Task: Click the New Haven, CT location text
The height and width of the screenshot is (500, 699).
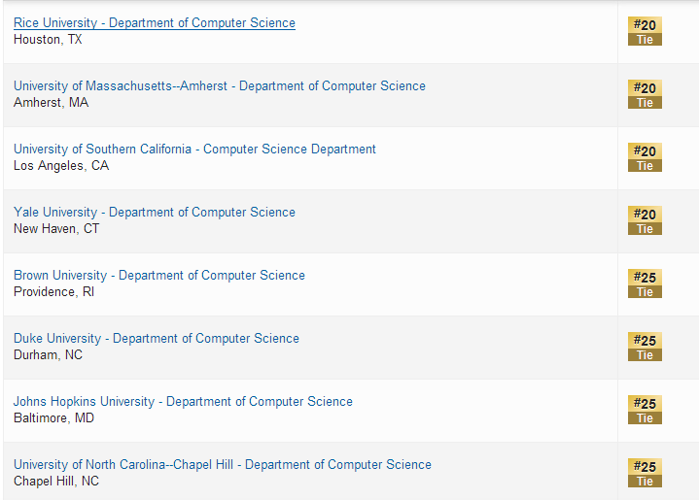Action: tap(56, 229)
